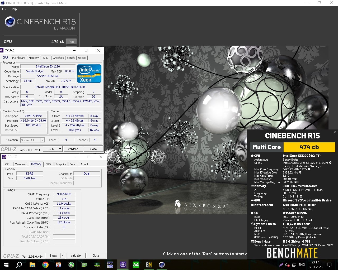This screenshot has width=338, height=270.
Task: Click the Intel Xeon E3 1220 name field
Action: pyautogui.click(x=48, y=66)
